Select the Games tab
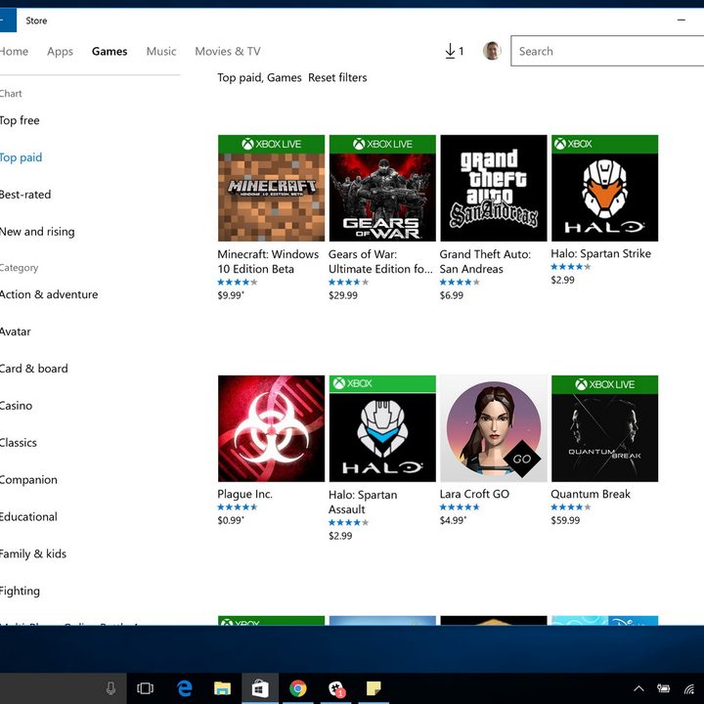 coord(110,51)
